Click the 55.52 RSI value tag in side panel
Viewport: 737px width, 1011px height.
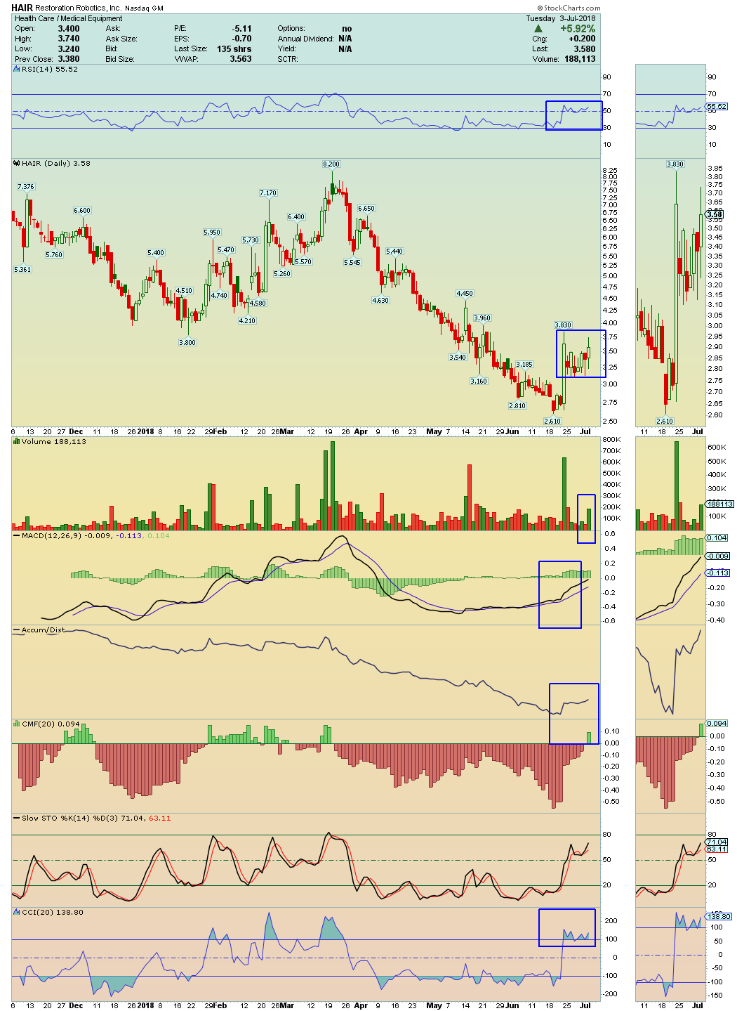717,107
